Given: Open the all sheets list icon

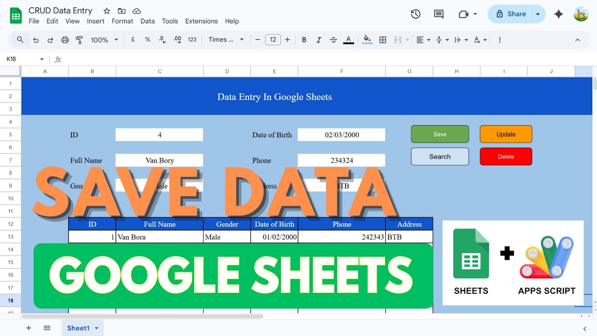Looking at the screenshot, I should tap(47, 328).
